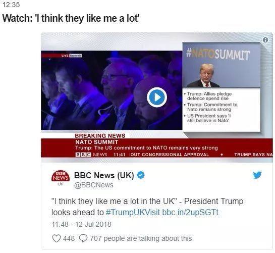Open replies via speech bubble icon
Screen dimensions: 275x253
coord(83,238)
